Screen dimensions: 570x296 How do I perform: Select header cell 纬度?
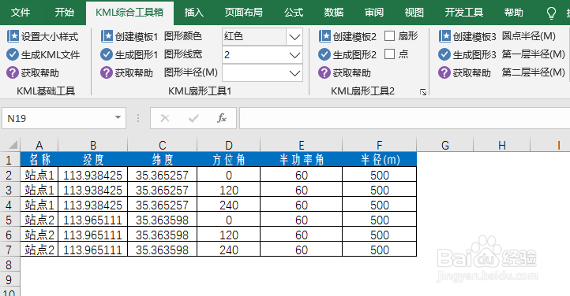coord(162,159)
